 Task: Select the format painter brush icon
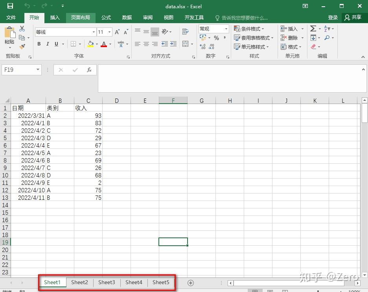[22, 46]
